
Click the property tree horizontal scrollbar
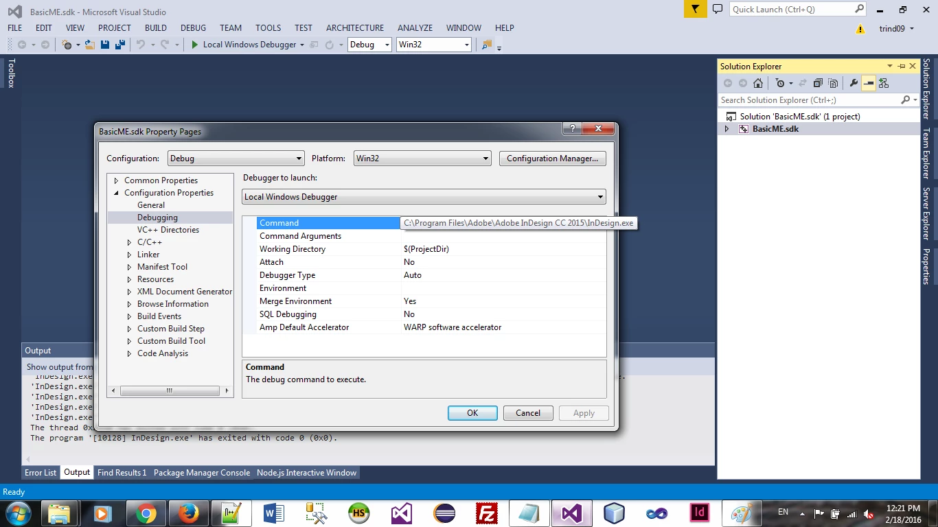click(170, 390)
